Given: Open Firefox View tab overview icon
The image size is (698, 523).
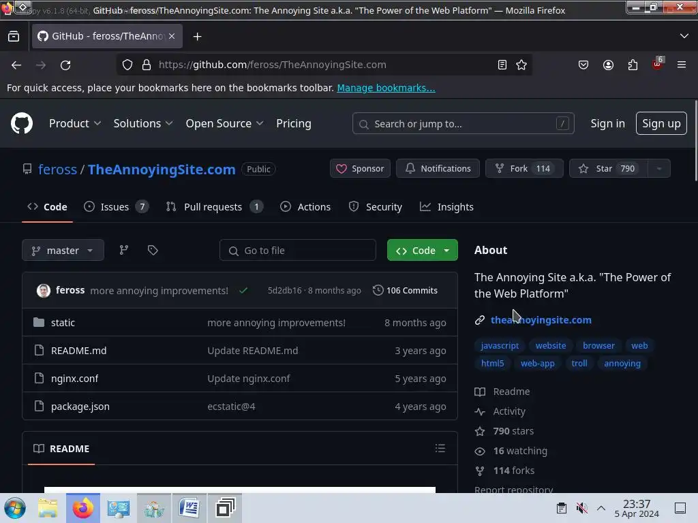Looking at the screenshot, I should [14, 37].
